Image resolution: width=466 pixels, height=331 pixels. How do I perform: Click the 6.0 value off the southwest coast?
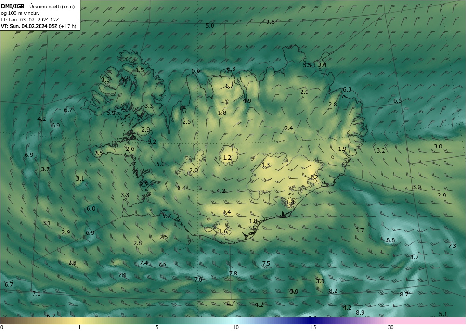(91, 208)
